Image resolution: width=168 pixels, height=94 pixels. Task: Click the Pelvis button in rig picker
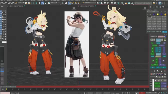tap(158, 56)
